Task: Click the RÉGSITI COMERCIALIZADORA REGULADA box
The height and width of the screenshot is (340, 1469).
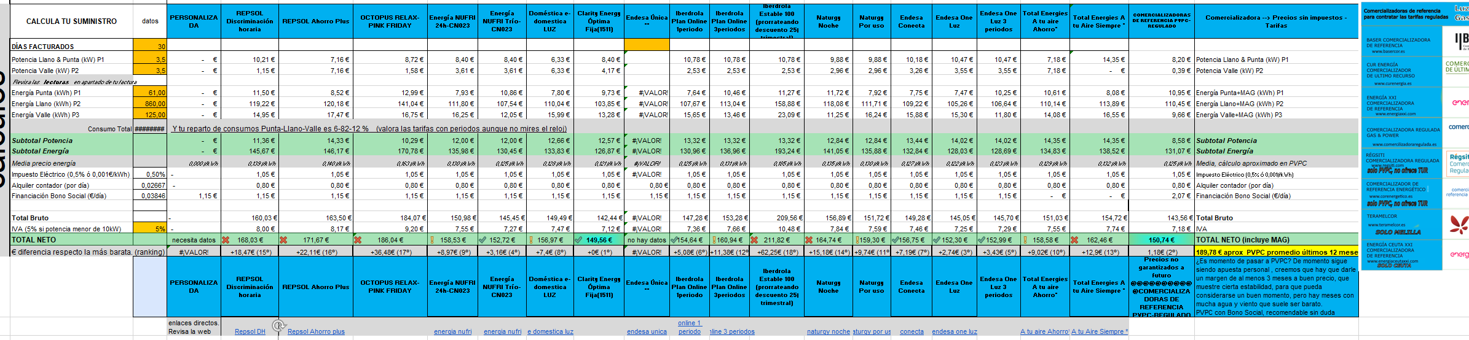Action: pyautogui.click(x=1401, y=163)
